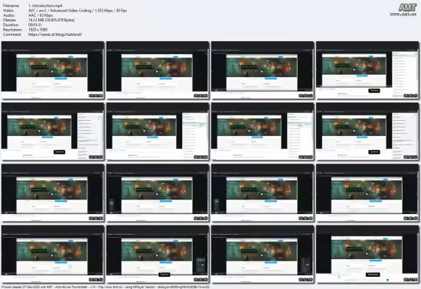Click play icon in third row's second thumbnail
Image resolution: width=421 pixels, height=289 pixels.
157,194
